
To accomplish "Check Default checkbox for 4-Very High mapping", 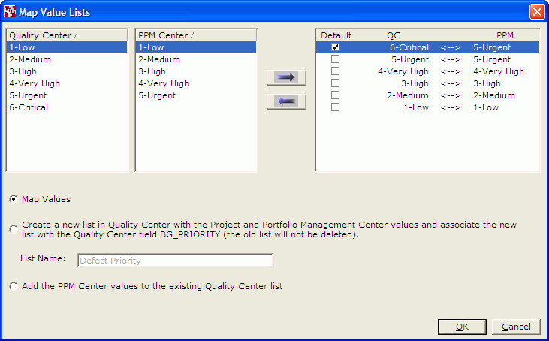I will coord(335,71).
